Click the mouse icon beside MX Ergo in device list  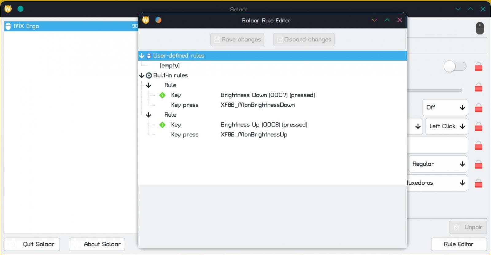click(8, 26)
